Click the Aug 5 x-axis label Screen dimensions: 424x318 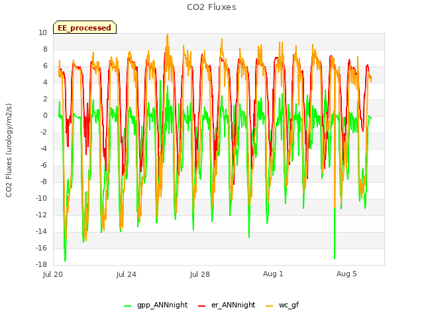pos(346,274)
